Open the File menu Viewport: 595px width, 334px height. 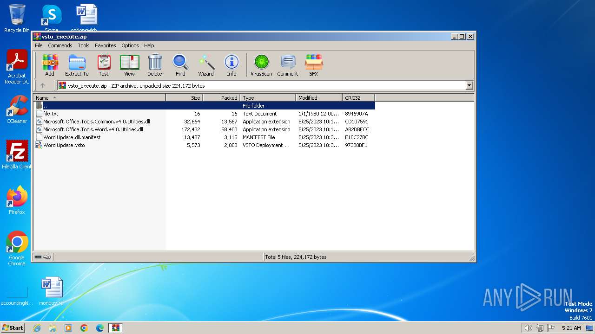pos(39,45)
